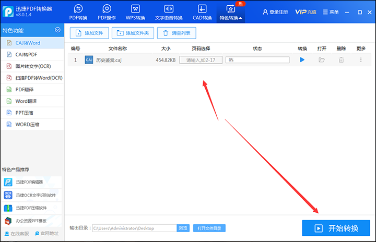Click the 454.82KB size cell
376x242 pixels.
(166, 60)
